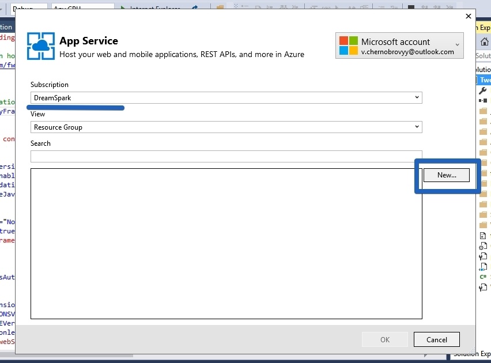This screenshot has height=363, width=491.
Task: Click the Cancel button
Action: [x=436, y=339]
